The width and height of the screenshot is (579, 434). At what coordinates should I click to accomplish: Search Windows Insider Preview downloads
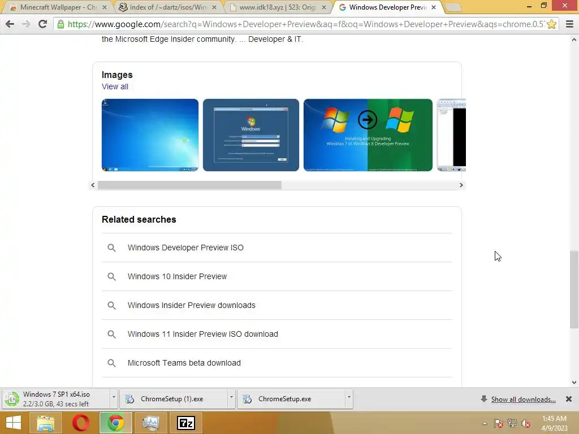coord(277,305)
